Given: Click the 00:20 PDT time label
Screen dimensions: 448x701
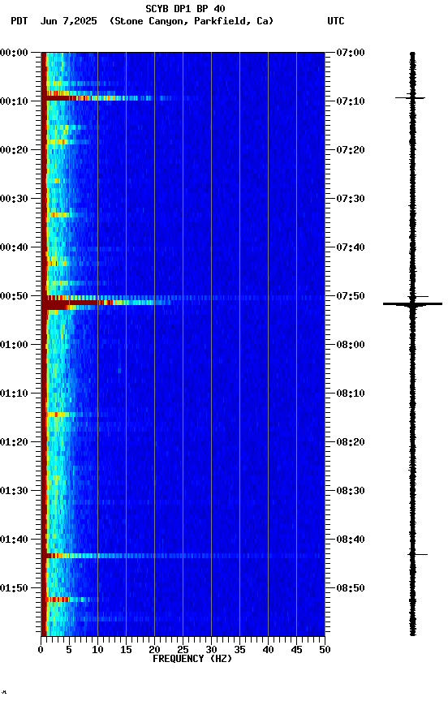Looking at the screenshot, I should click(14, 150).
